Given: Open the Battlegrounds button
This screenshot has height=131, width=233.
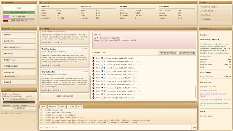Looking at the screenshot, I should pyautogui.click(x=65, y=96).
